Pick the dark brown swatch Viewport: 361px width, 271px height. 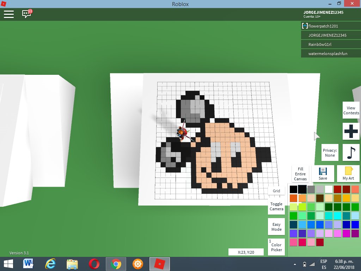pyautogui.click(x=320, y=198)
